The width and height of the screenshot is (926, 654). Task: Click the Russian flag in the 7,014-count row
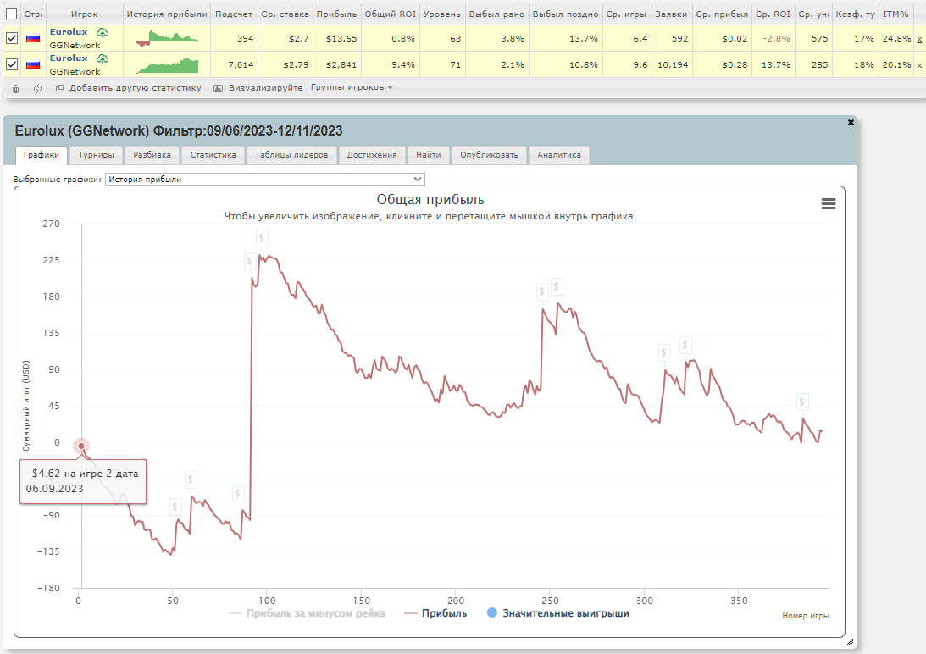[33, 64]
